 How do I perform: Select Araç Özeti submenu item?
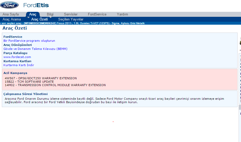[x=40, y=19]
